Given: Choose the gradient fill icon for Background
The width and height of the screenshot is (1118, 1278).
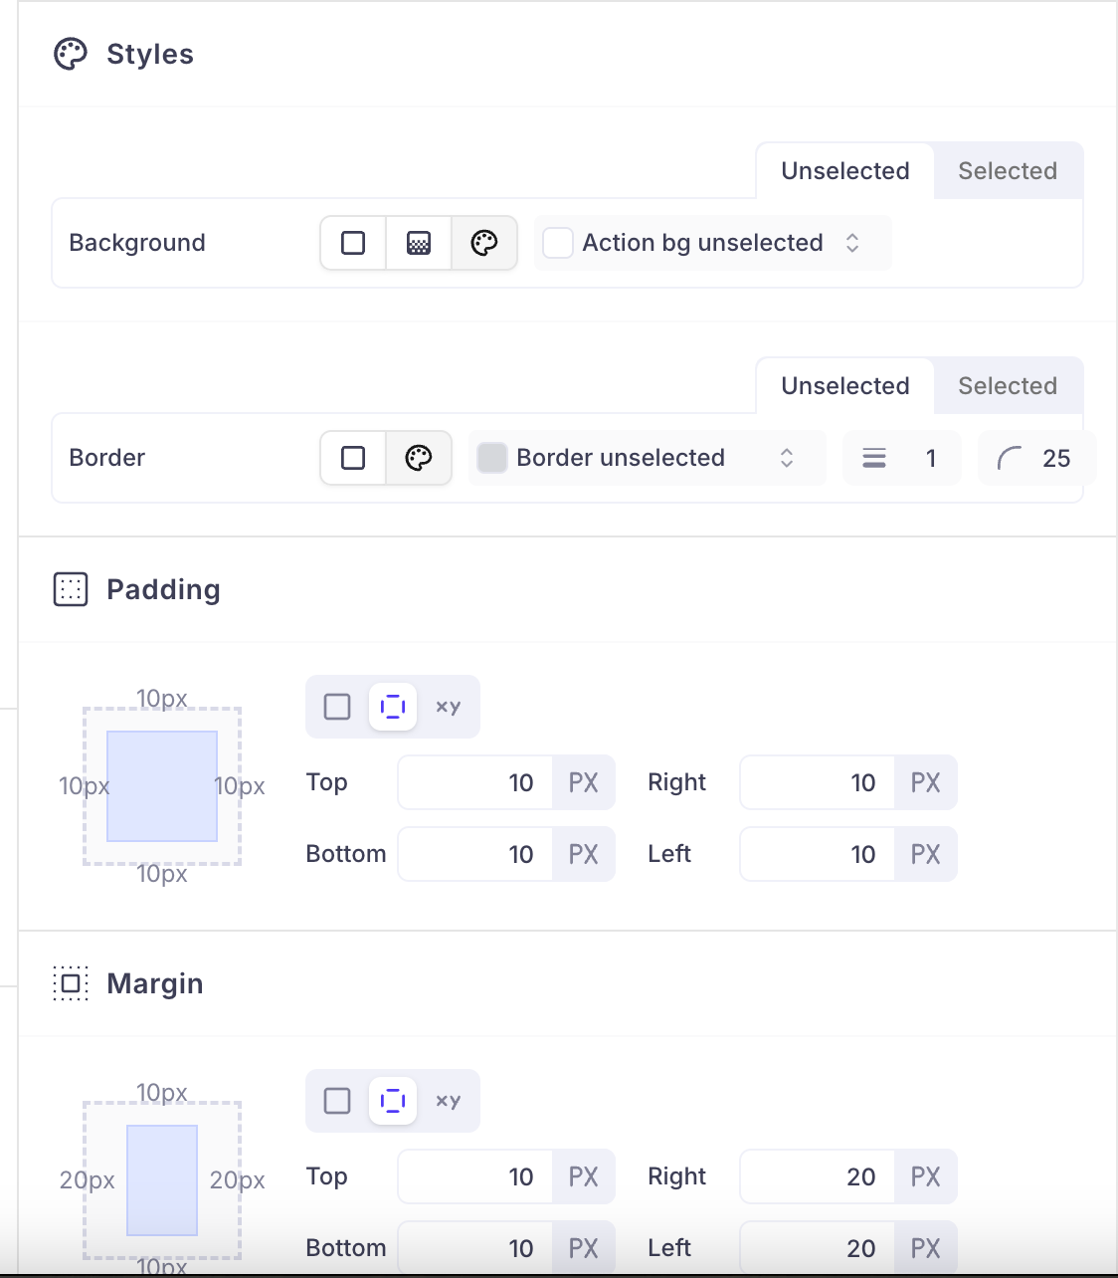Looking at the screenshot, I should coord(419,243).
